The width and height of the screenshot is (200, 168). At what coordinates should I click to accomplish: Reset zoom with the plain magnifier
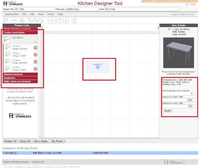(x=41, y=20)
